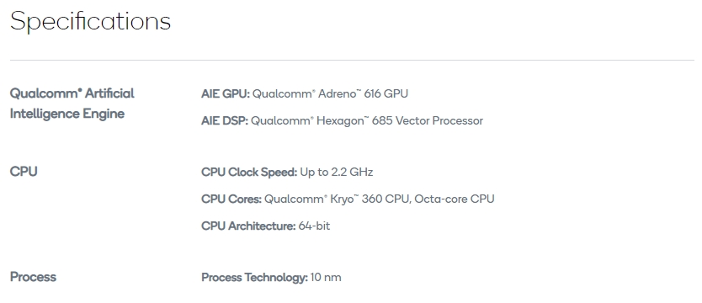This screenshot has width=702, height=303.
Task: Click the AIE GPU label
Action: (x=226, y=94)
